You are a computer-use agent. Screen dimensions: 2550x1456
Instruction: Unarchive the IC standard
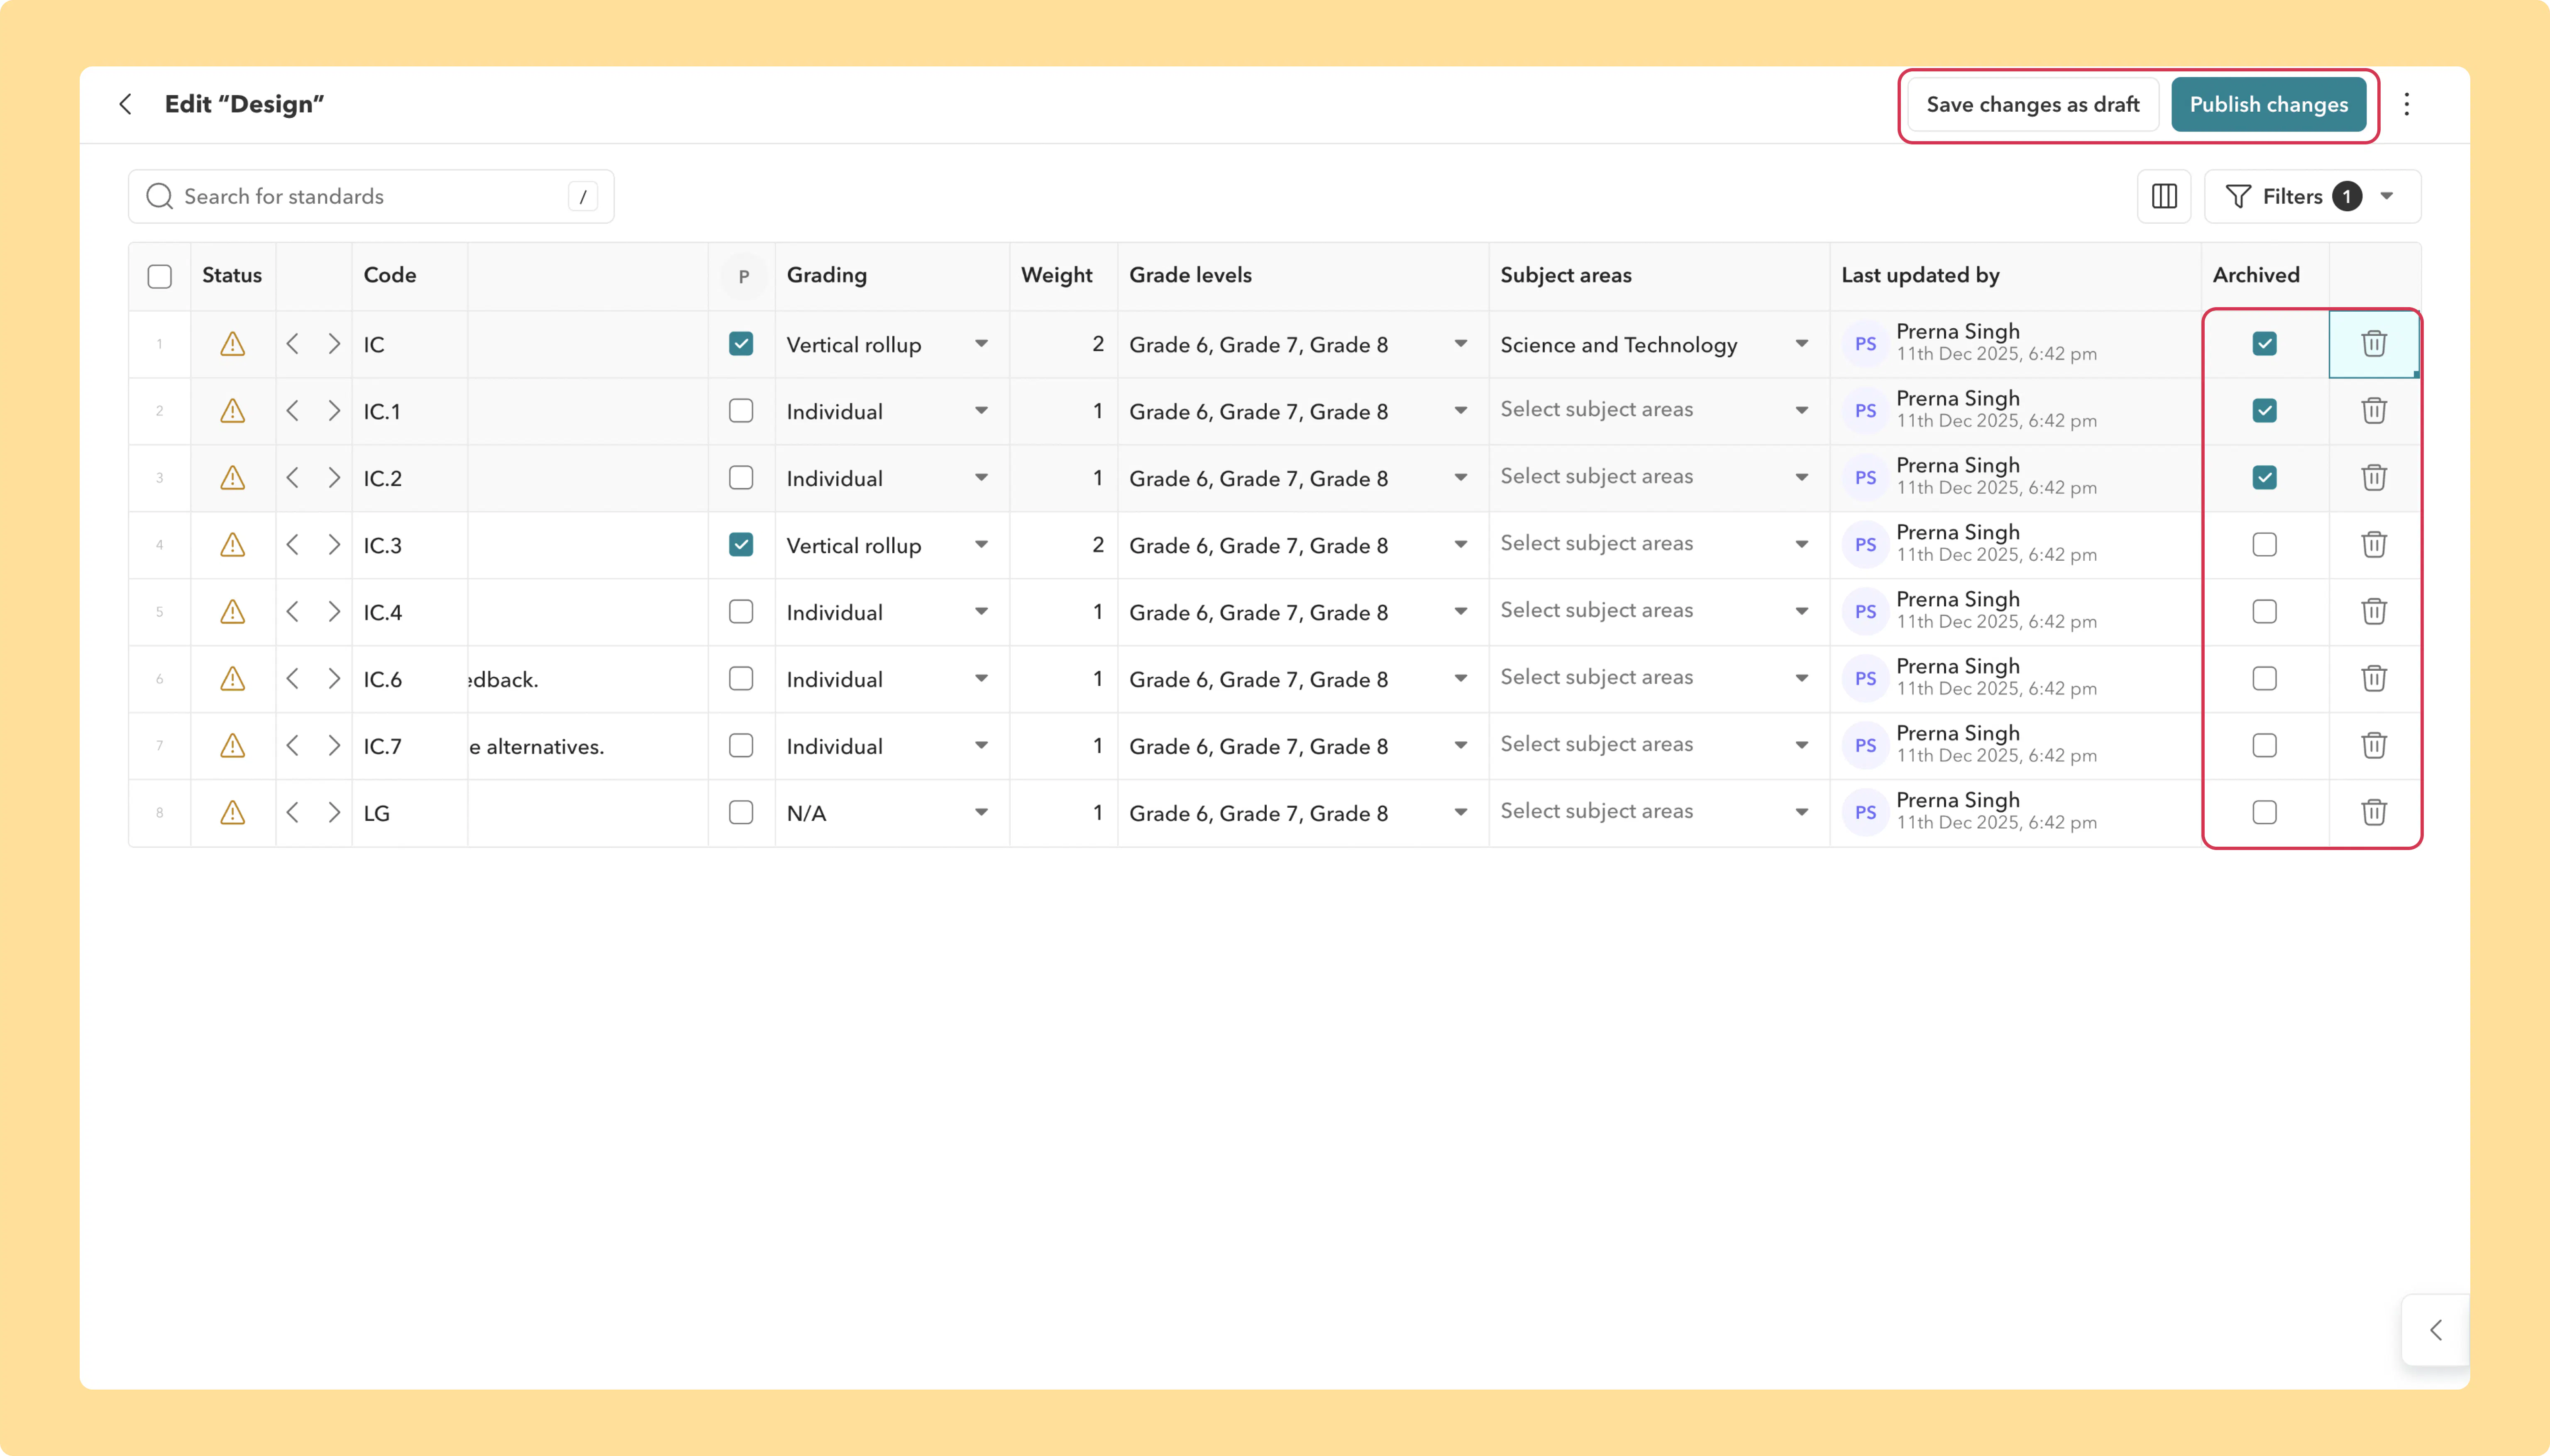click(2265, 344)
